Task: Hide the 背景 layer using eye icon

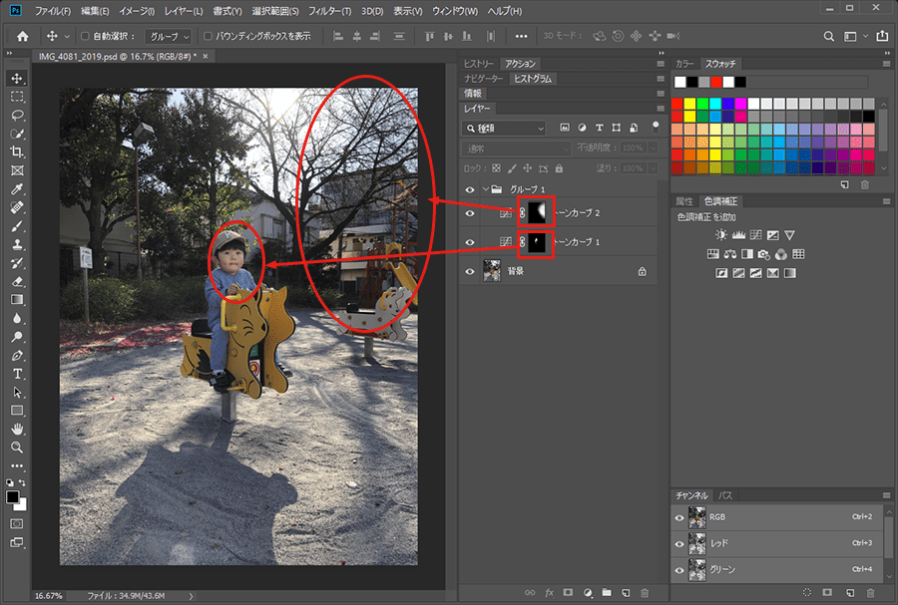Action: point(471,270)
